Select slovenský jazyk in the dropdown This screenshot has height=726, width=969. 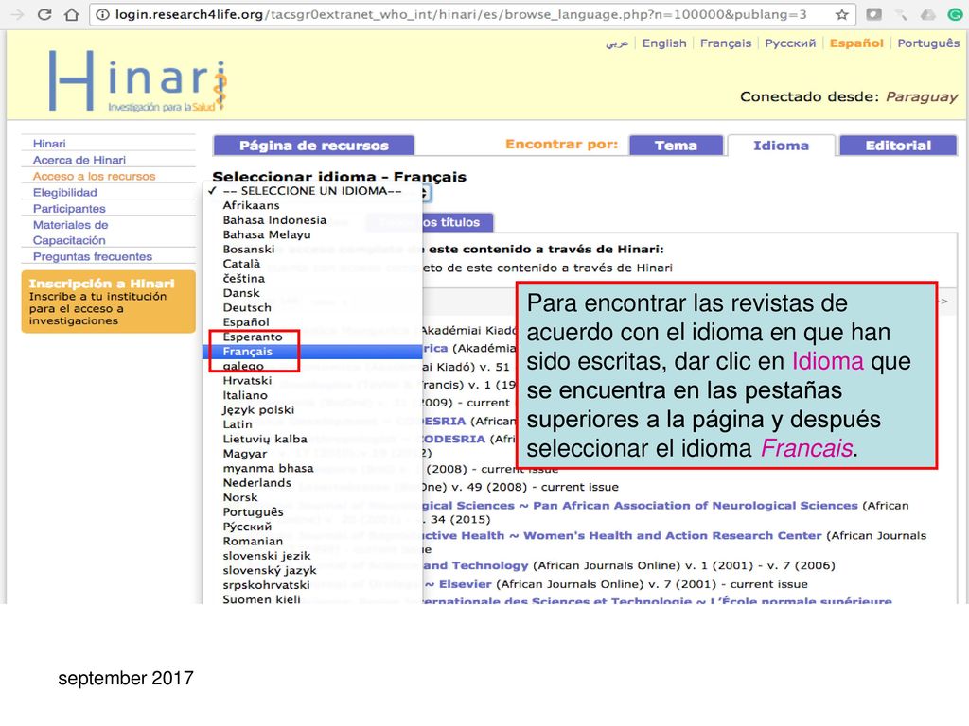[x=312, y=570]
